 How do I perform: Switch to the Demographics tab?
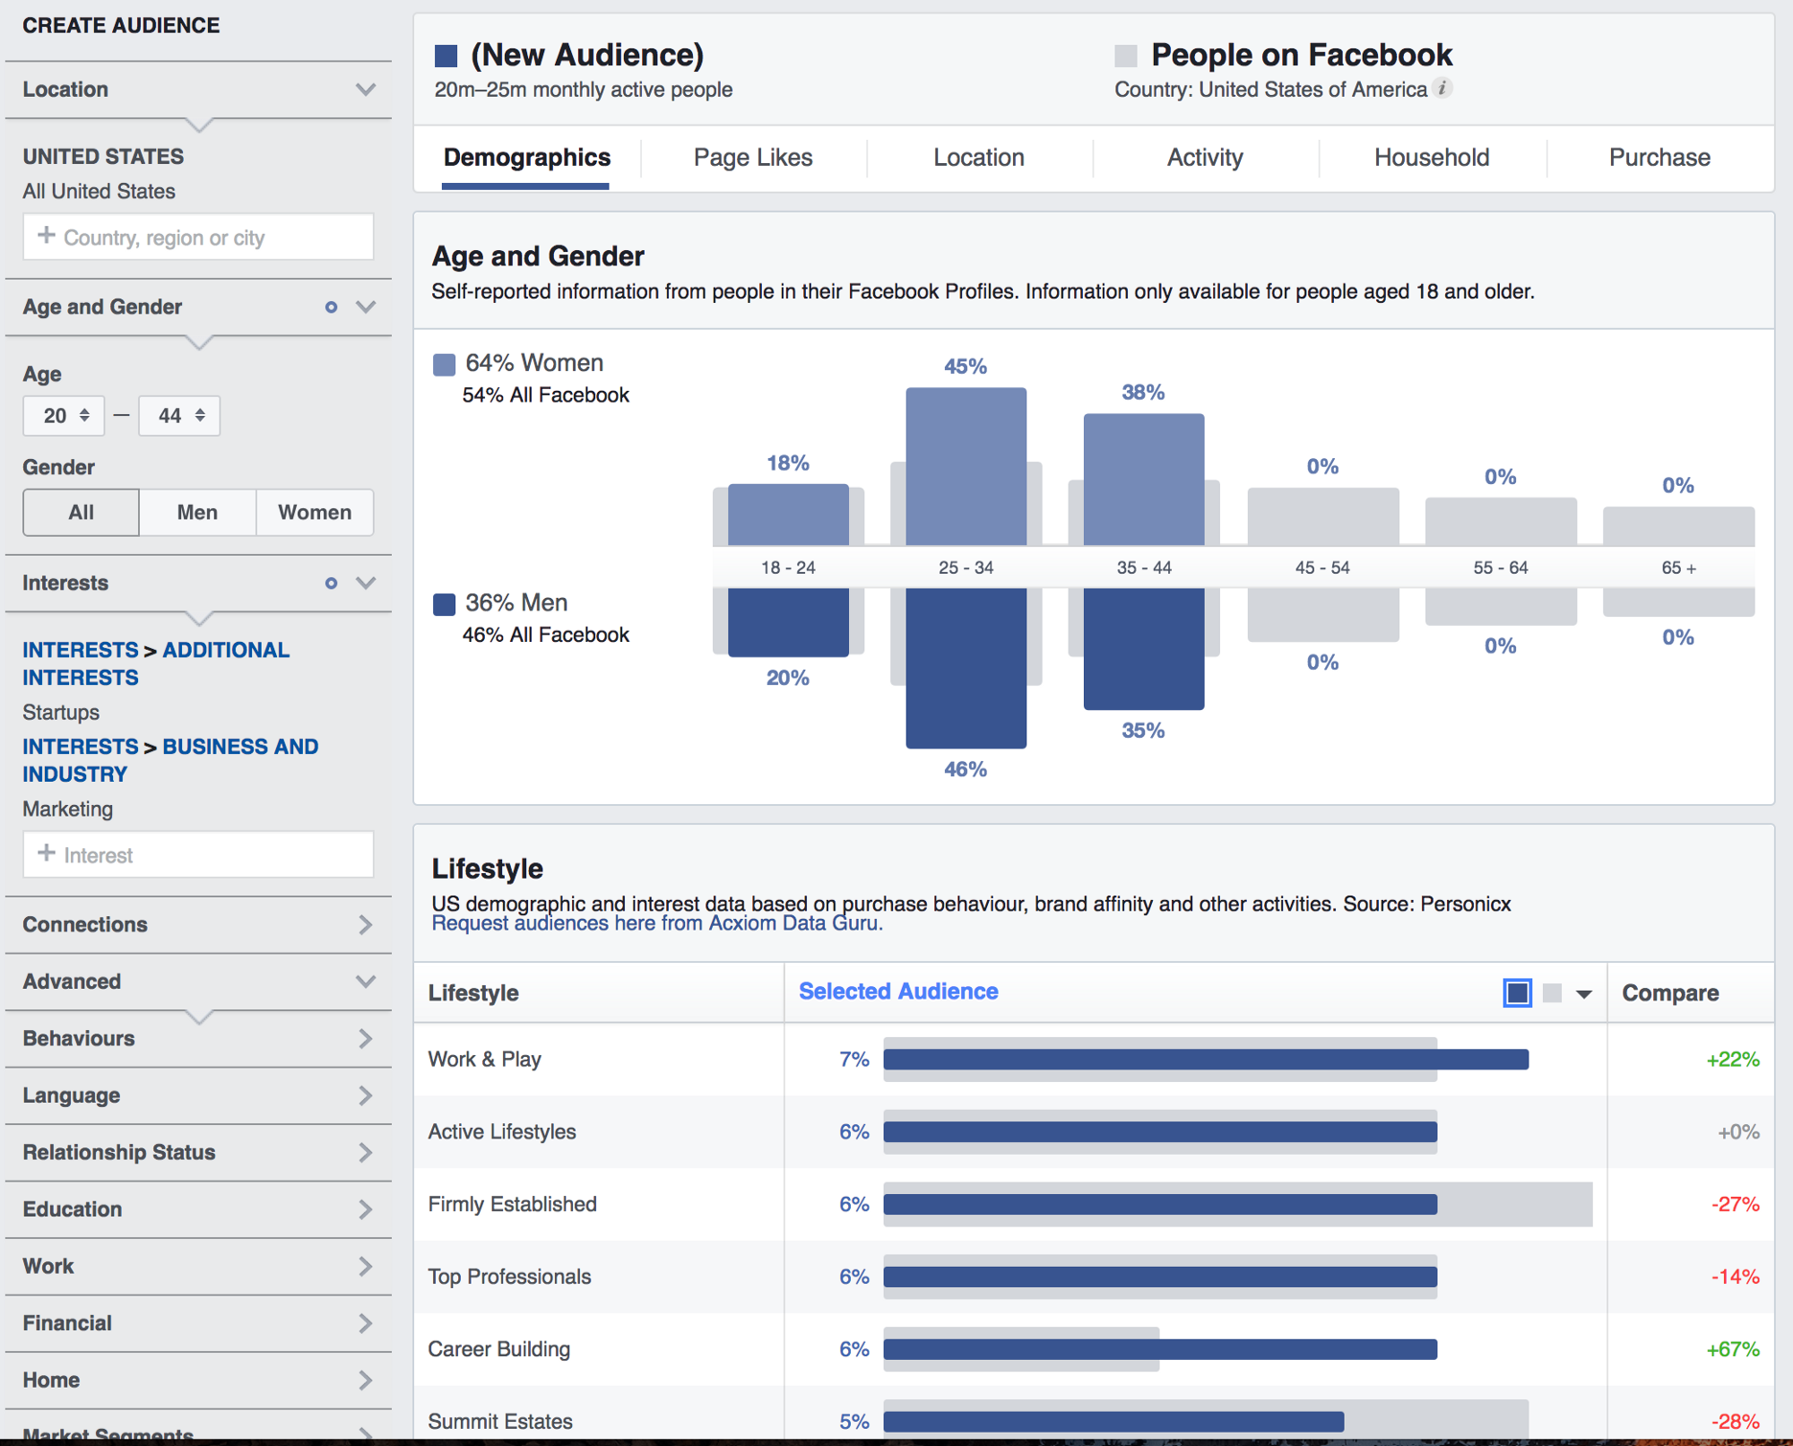pos(526,158)
